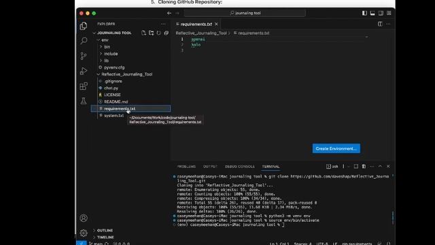The height and width of the screenshot is (245, 435).
Task: Open the Source Control view
Action: tap(84, 56)
